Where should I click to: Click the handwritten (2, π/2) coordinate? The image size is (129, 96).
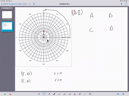(x=77, y=13)
